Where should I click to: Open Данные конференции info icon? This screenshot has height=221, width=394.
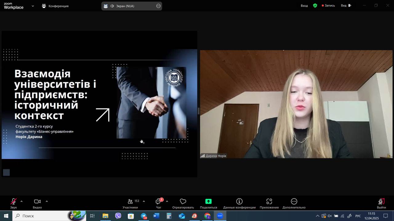tap(239, 201)
